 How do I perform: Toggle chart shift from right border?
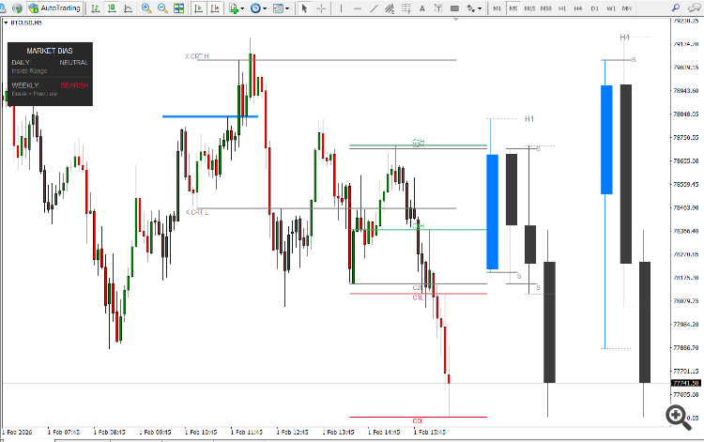215,8
